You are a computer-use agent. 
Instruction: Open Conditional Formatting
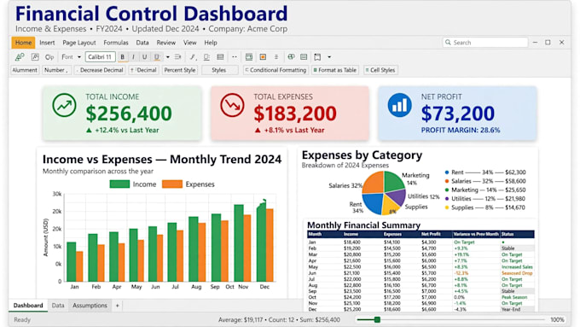point(275,70)
